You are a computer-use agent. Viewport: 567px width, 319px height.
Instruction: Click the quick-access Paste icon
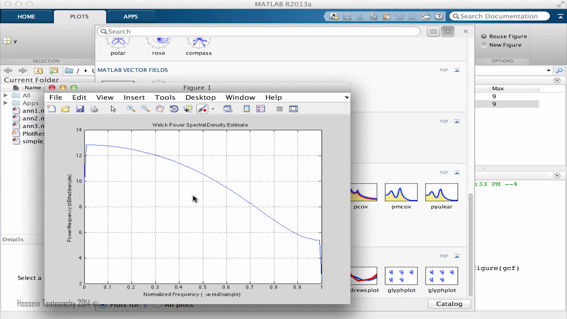(x=387, y=16)
